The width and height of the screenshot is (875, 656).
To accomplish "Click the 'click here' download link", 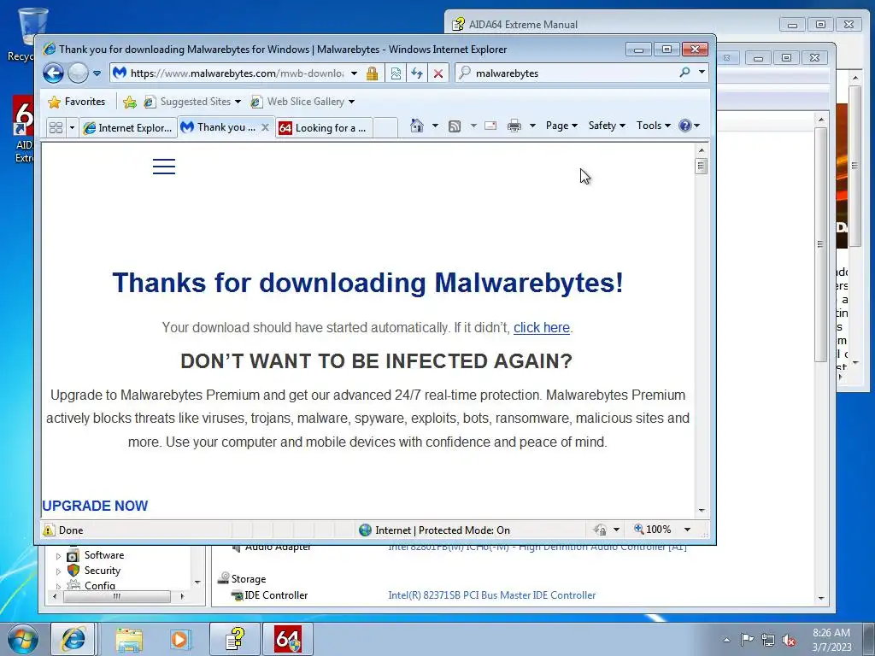I will click(541, 327).
